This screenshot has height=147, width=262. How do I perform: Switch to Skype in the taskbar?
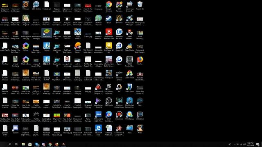37,144
